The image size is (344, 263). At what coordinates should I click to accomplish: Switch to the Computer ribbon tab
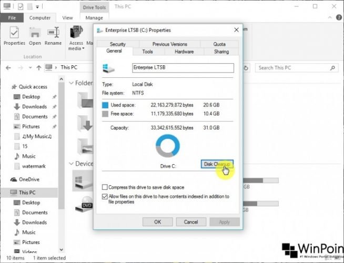(39, 18)
